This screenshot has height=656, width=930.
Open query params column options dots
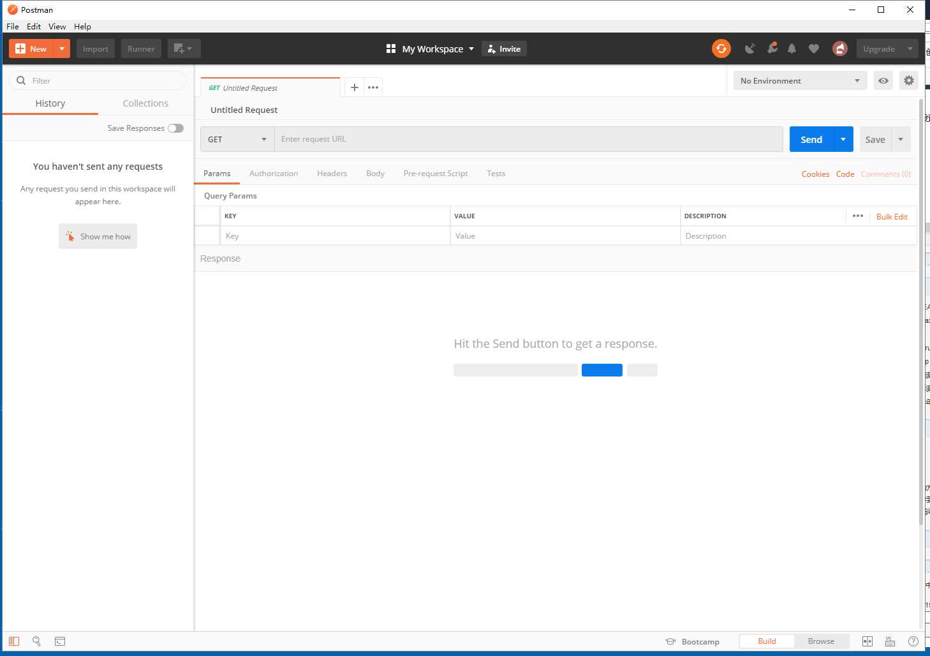pos(858,216)
